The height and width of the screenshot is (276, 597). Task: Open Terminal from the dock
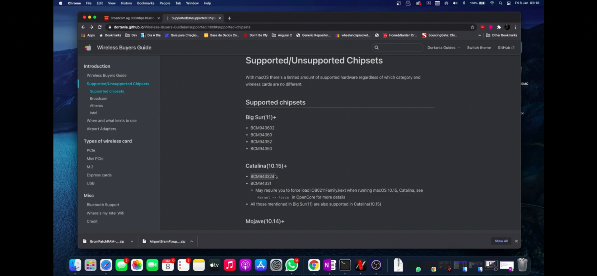pyautogui.click(x=345, y=265)
